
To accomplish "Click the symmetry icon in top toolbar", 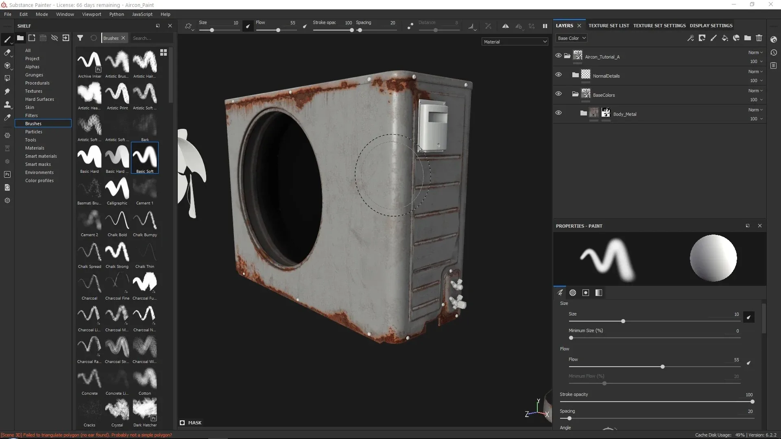I will (x=505, y=26).
